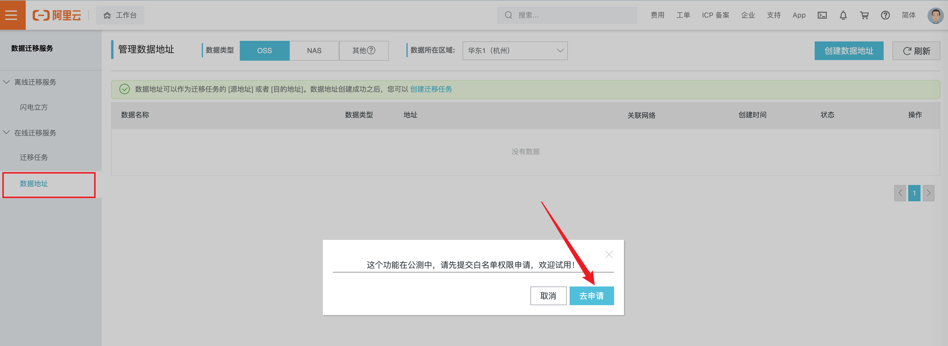Screen dimensions: 948x346
Task: Click the 地址 column header
Action: click(410, 115)
